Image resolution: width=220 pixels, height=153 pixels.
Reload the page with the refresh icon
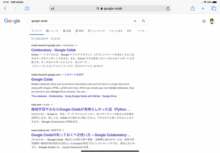pyautogui.click(x=168, y=9)
